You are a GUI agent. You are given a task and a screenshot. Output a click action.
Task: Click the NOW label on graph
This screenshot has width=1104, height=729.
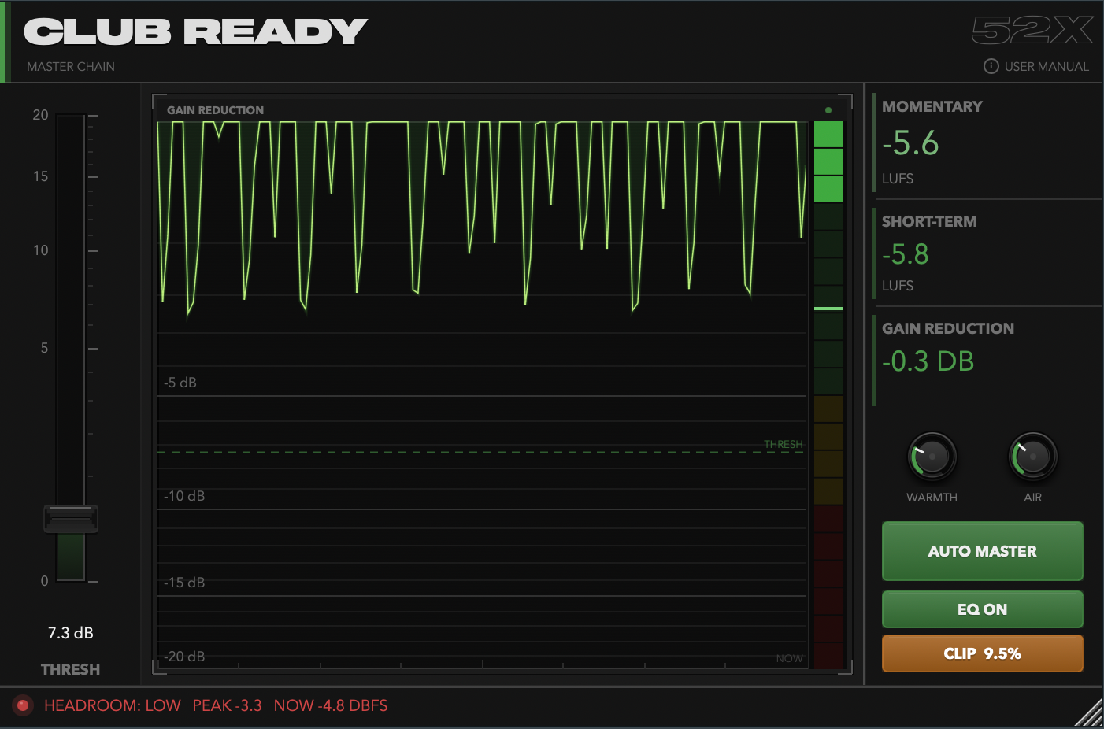790,658
